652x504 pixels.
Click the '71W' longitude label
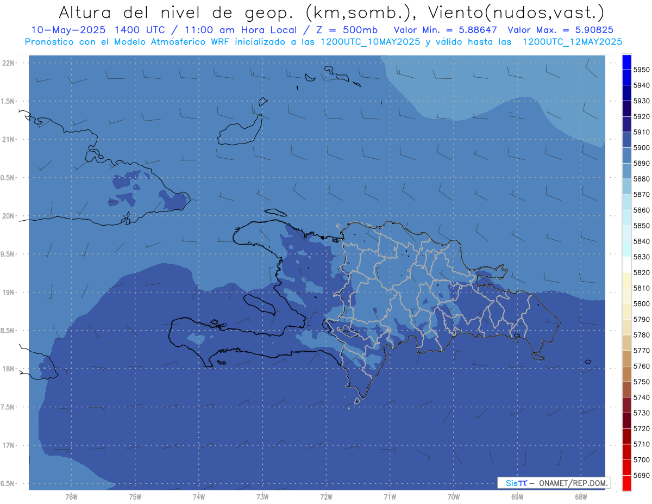pyautogui.click(x=390, y=496)
